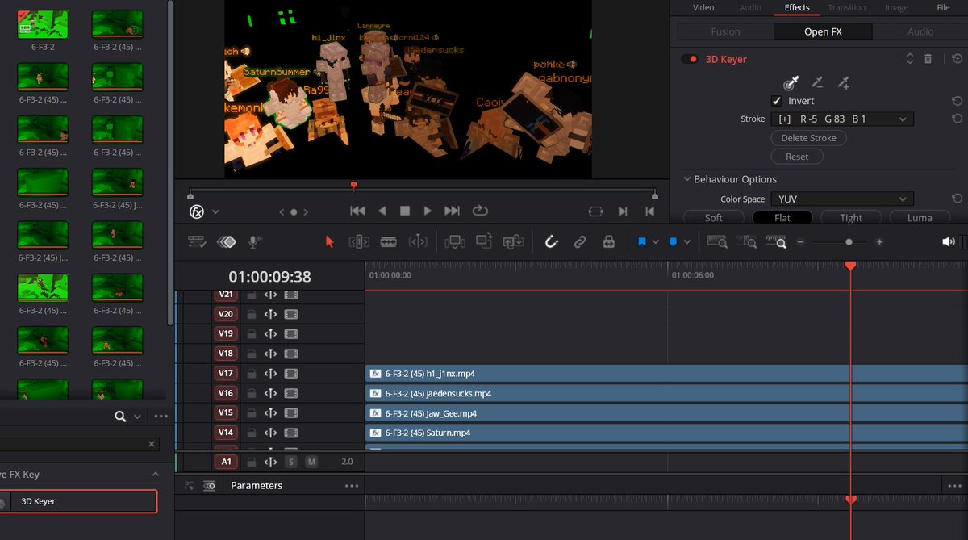Switch to the Fusion tab
968x540 pixels.
[724, 31]
